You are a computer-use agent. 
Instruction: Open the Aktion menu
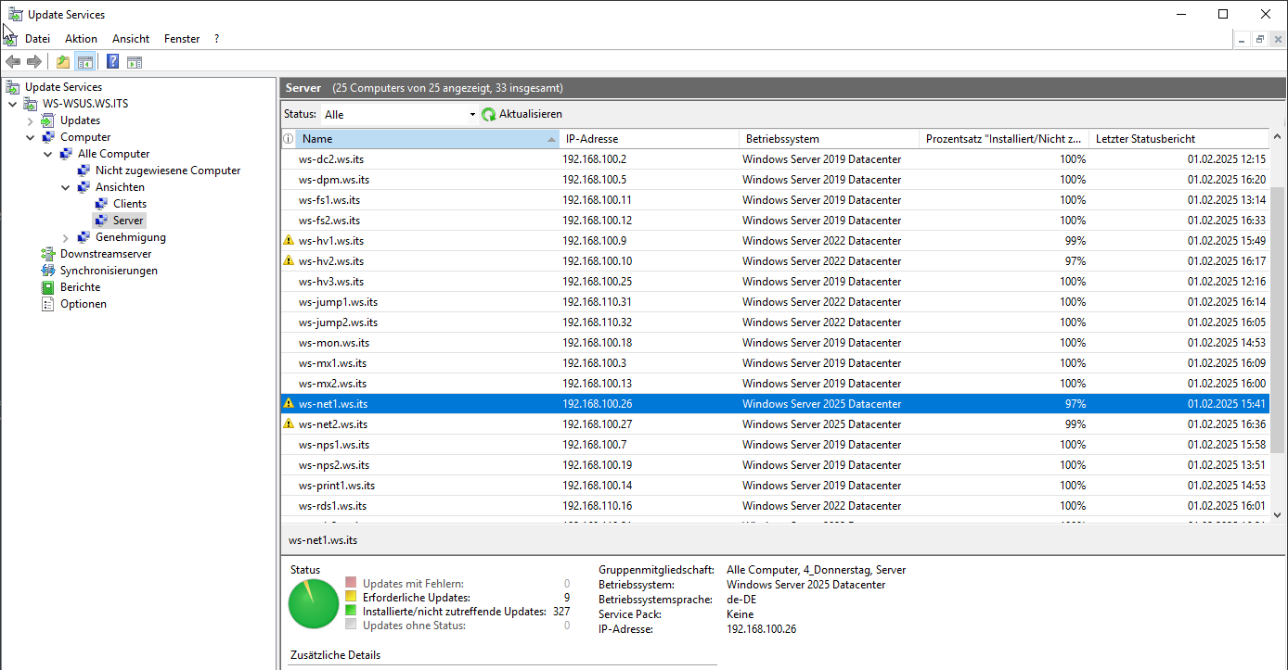point(81,39)
